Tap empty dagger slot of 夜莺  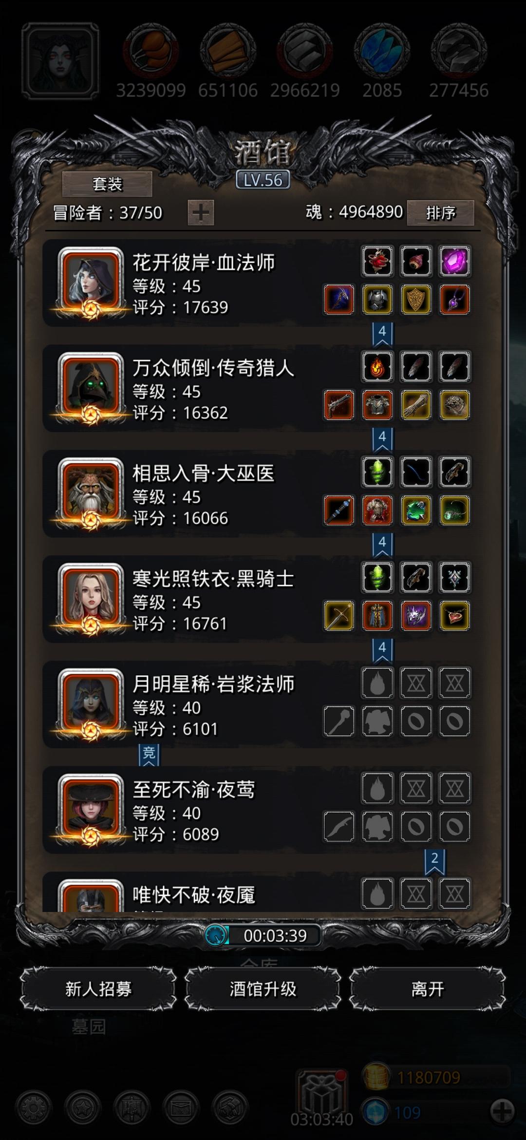(339, 826)
